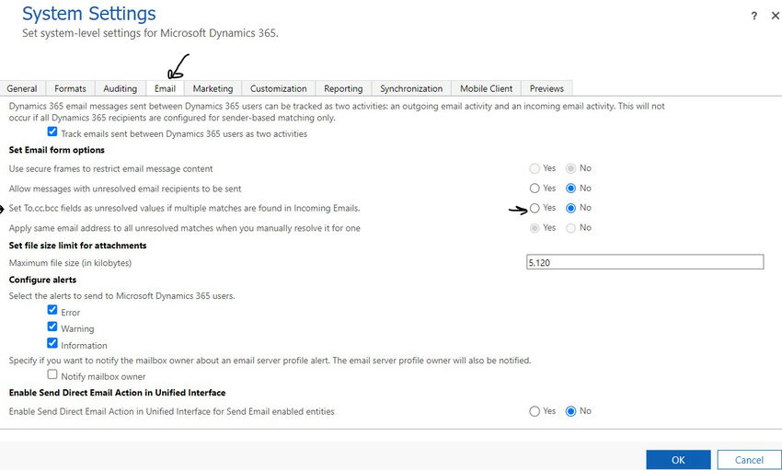Click Maximum file size (in kilobytes) label
This screenshot has width=782, height=470.
tap(70, 263)
